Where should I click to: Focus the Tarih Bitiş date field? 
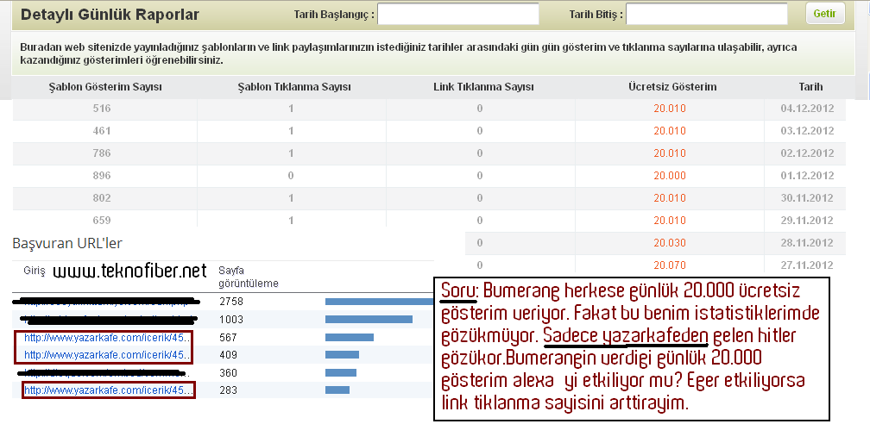click(x=707, y=15)
